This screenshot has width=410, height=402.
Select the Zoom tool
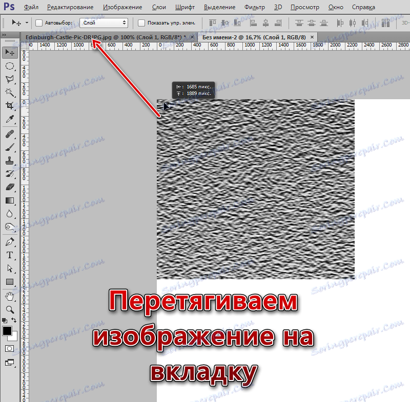[x=10, y=309]
